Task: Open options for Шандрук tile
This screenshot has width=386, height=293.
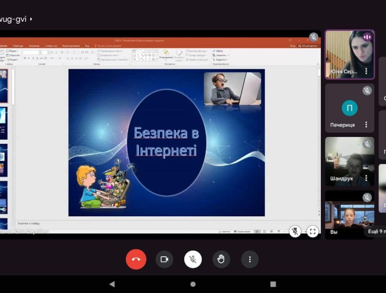Action: pyautogui.click(x=366, y=178)
